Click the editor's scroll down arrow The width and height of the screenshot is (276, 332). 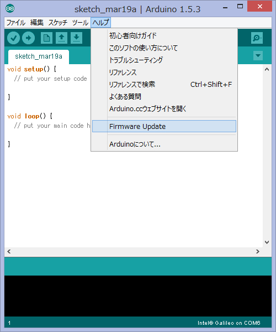(267, 242)
